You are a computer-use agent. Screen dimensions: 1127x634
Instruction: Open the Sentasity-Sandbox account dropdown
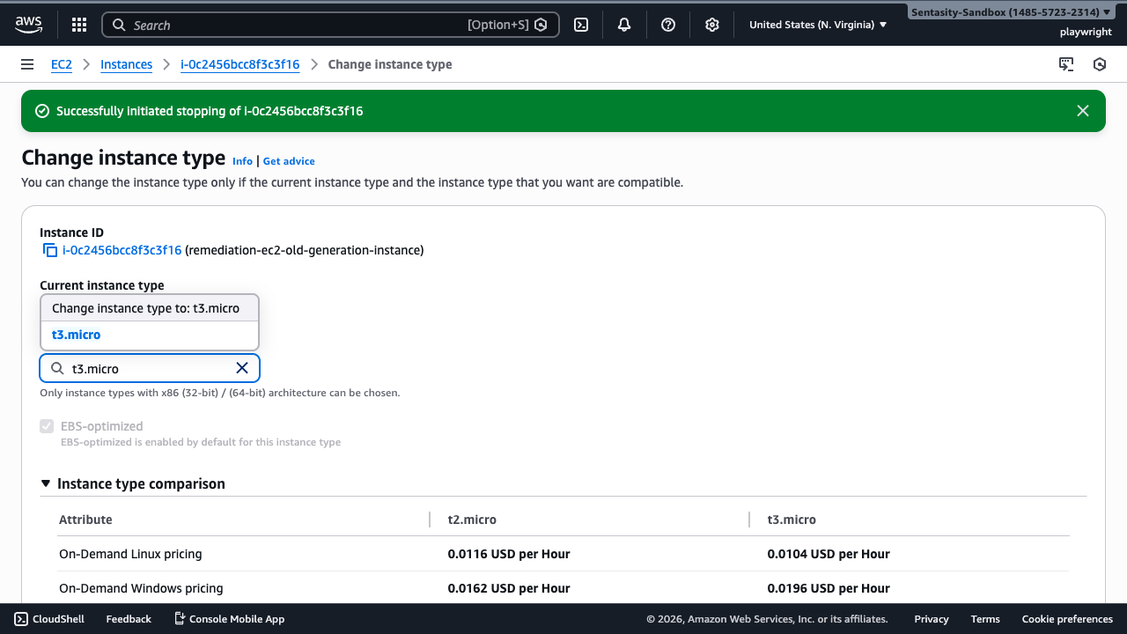pos(1011,12)
